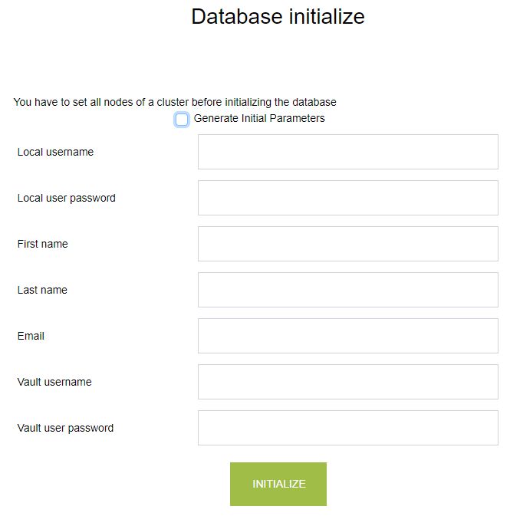
Task: Click the Local user password label
Action: coord(67,198)
